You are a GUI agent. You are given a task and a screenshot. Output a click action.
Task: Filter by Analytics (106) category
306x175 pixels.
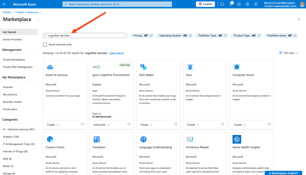pyautogui.click(x=11, y=137)
